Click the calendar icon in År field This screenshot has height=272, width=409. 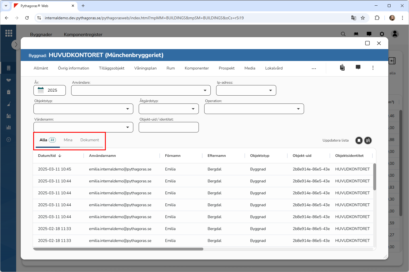coord(41,90)
